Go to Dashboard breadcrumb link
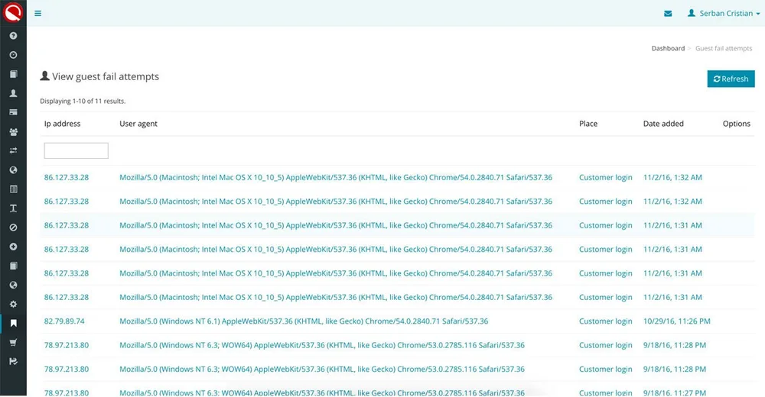 point(668,48)
